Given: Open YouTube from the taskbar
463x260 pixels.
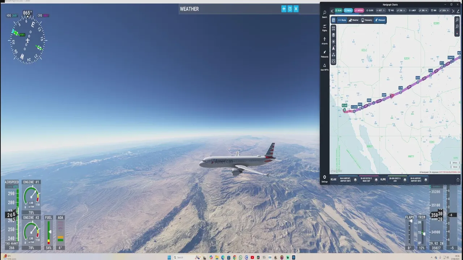Looking at the screenshot, I should (x=252, y=257).
